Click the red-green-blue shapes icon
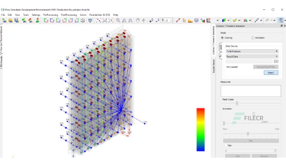Viewport: 286px width, 165px height. pos(203,20)
